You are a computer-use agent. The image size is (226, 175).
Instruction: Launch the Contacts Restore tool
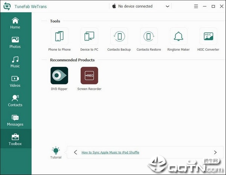[149, 36]
